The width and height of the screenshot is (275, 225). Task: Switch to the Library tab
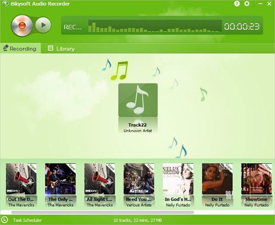(x=61, y=49)
